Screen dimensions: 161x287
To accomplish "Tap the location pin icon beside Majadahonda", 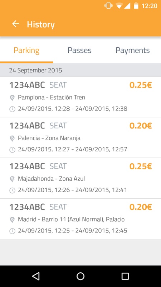I will coord(12,179).
